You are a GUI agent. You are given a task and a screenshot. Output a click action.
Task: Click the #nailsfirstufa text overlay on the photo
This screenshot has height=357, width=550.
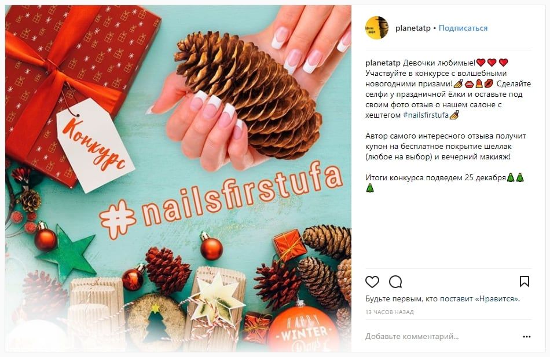[x=221, y=198]
